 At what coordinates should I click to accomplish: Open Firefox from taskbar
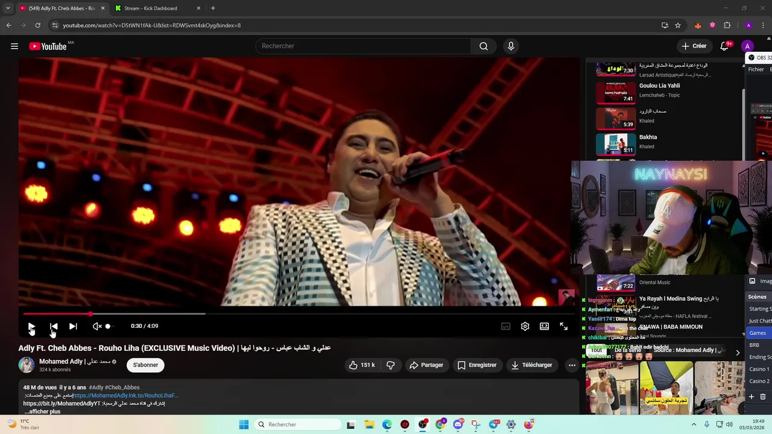(x=529, y=424)
